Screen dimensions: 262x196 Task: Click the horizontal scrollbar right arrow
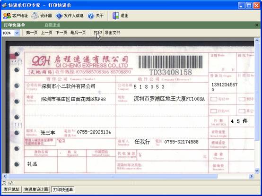[251, 176]
